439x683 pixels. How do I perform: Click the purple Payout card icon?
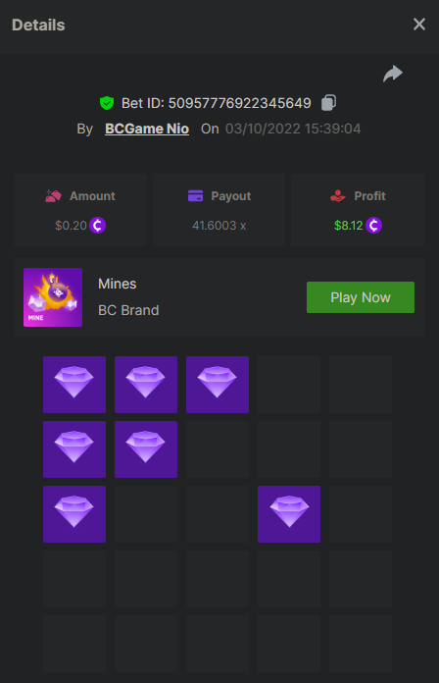click(x=195, y=196)
